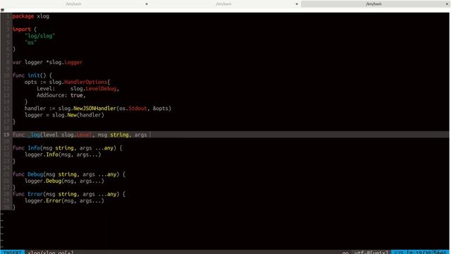This screenshot has width=451, height=254.
Task: Click the 'Debug' function name in its func declaration
Action: 35,174
